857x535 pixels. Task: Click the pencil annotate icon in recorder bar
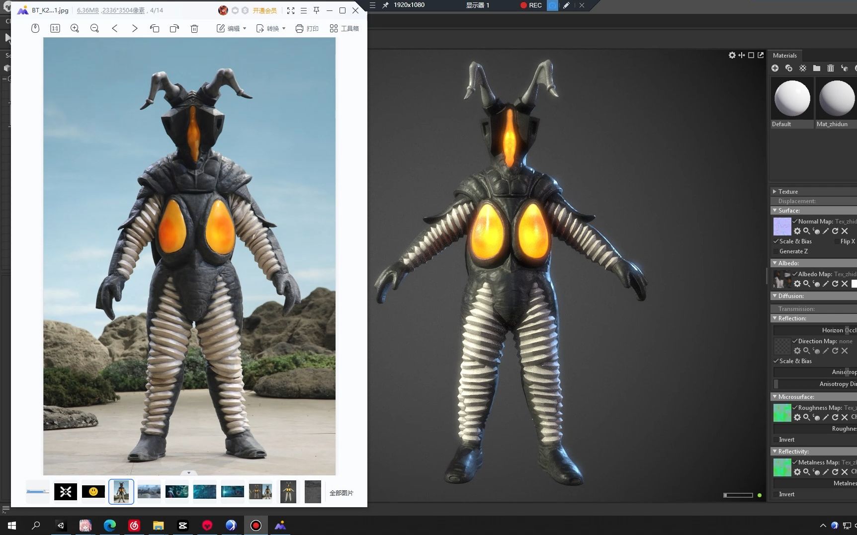point(566,5)
